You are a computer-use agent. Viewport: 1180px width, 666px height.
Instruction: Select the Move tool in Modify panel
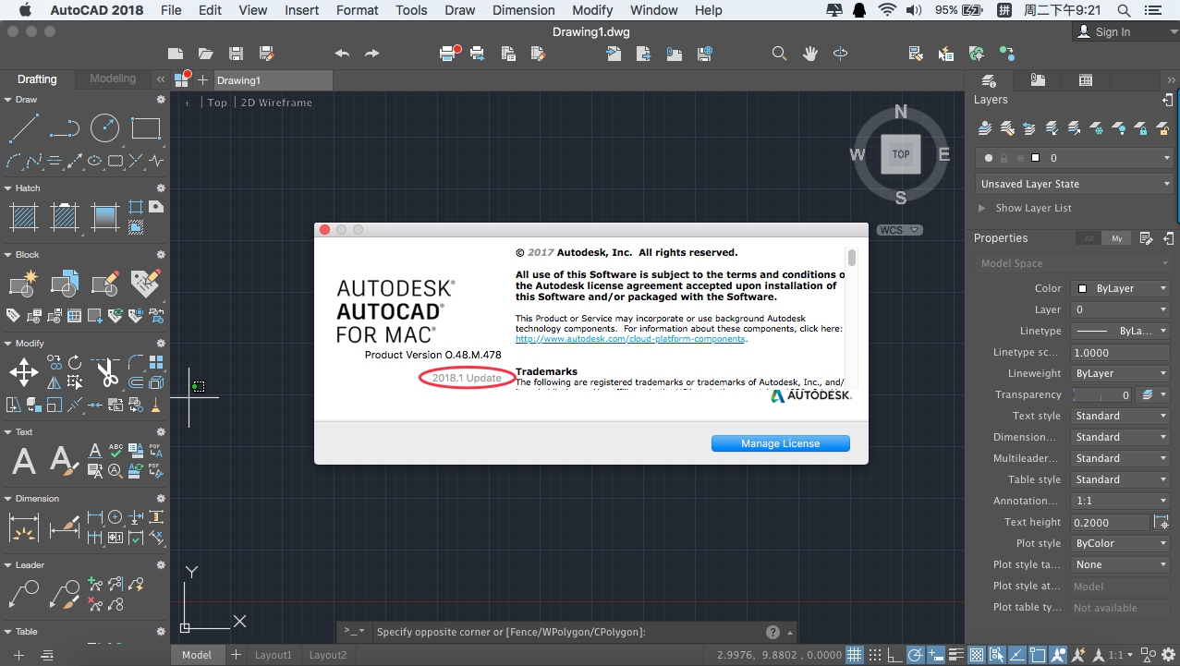24,372
